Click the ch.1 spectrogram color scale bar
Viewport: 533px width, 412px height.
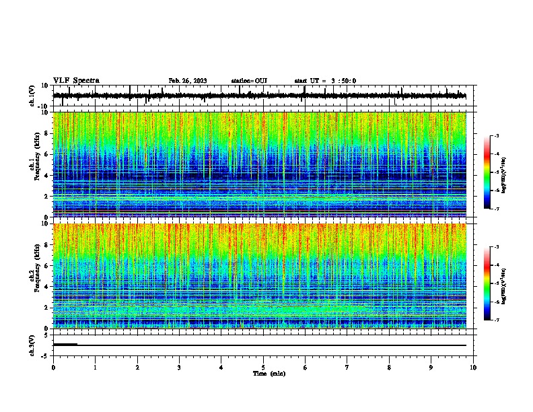[x=487, y=172]
